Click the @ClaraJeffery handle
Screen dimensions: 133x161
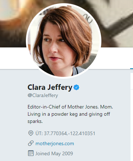[x=43, y=96]
